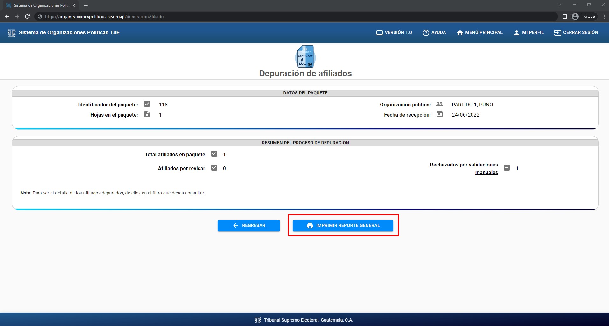609x326 pixels.
Task: Open the Invitado profile menu
Action: coord(584,17)
